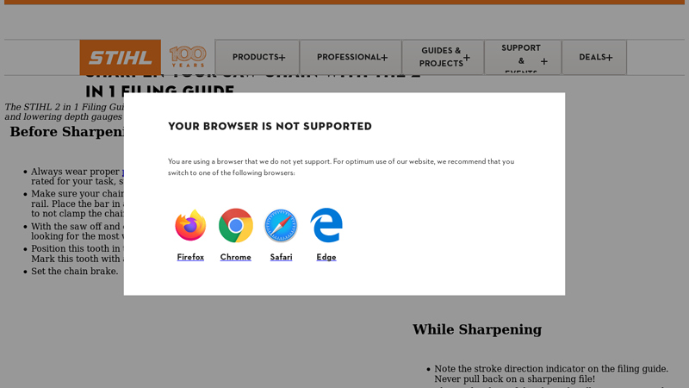This screenshot has height=388, width=689.
Task: Expand the plus beside Support & Events
Action: tap(544, 61)
